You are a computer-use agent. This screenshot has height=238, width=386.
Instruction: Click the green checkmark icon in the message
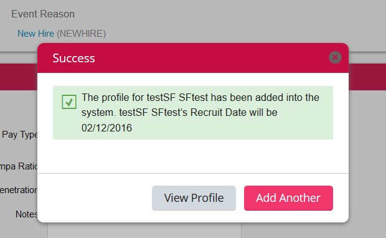(69, 102)
